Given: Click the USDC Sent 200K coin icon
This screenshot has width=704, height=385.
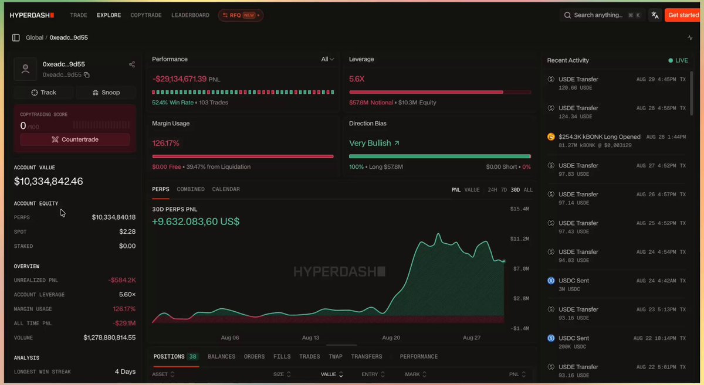Looking at the screenshot, I should click(x=551, y=338).
